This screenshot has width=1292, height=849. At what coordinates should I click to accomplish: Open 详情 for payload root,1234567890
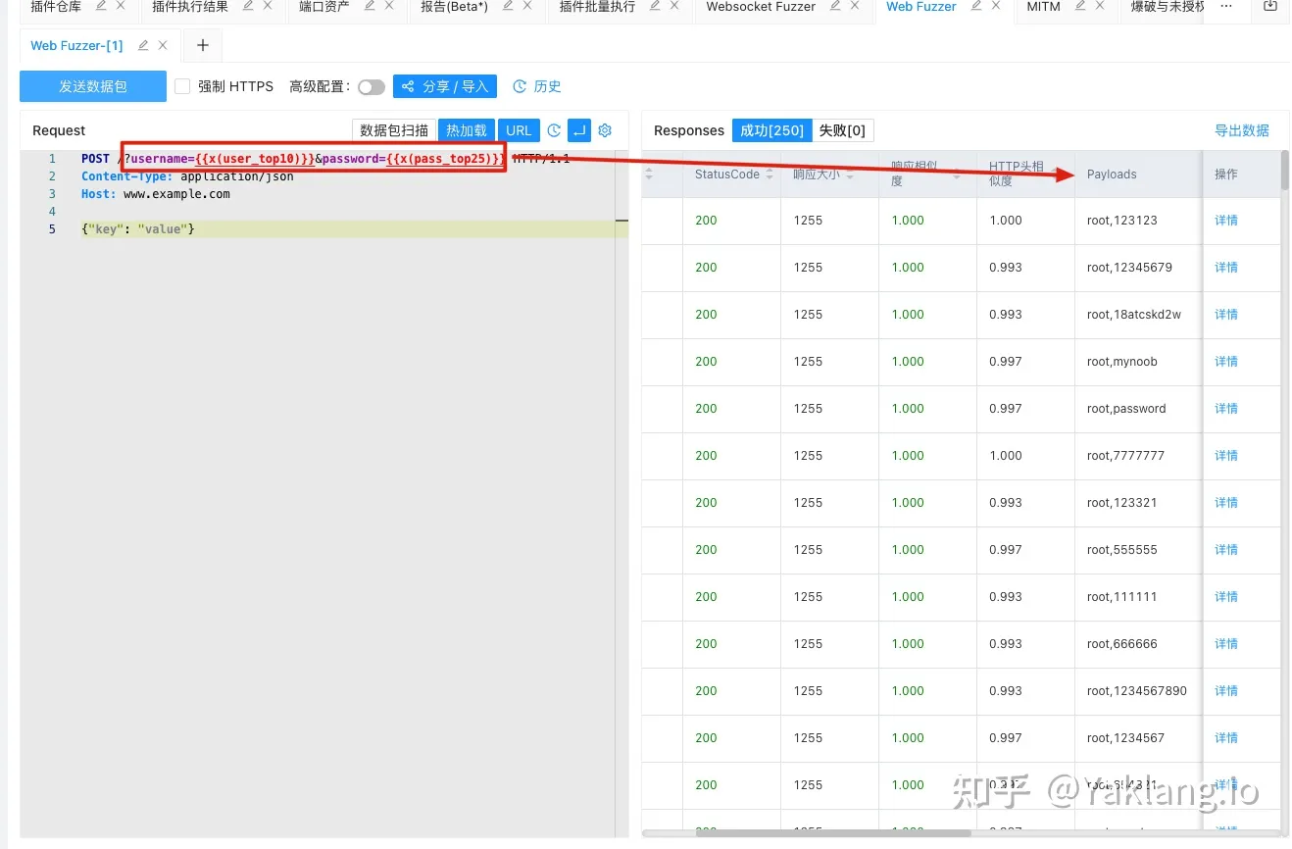click(1226, 691)
